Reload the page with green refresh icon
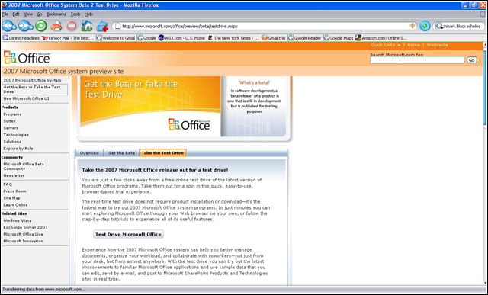 pyautogui.click(x=40, y=26)
